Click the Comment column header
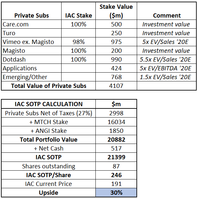The height and width of the screenshot is (198, 198). (x=167, y=15)
